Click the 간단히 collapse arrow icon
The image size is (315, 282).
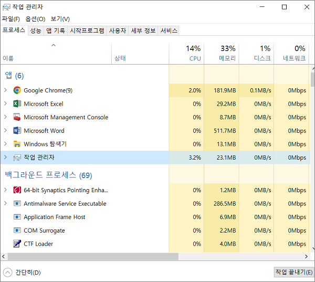click(x=8, y=273)
